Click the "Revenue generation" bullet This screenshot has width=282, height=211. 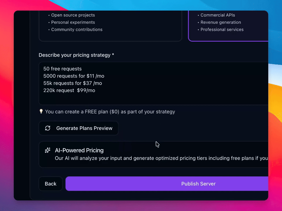[x=221, y=22]
